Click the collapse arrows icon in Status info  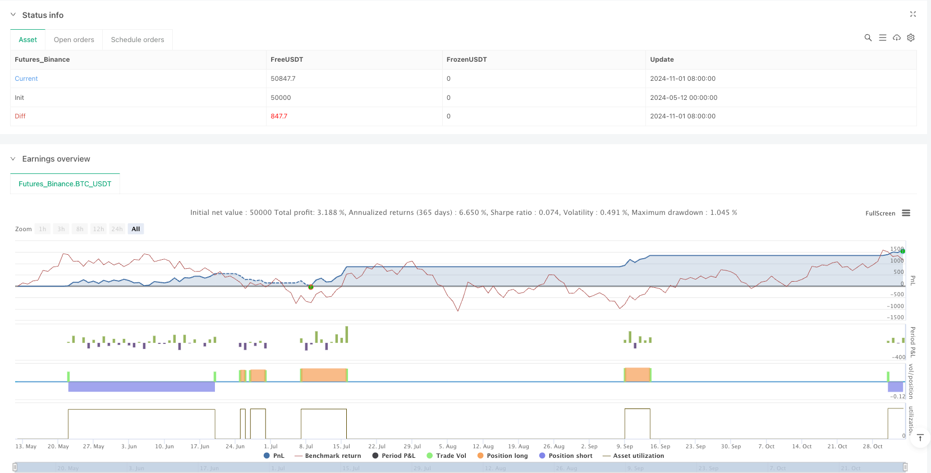pos(912,15)
